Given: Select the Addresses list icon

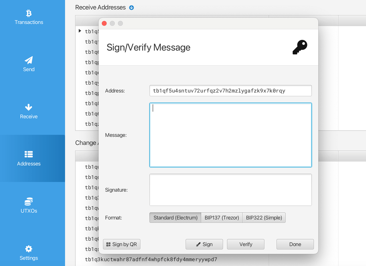Looking at the screenshot, I should [x=29, y=154].
